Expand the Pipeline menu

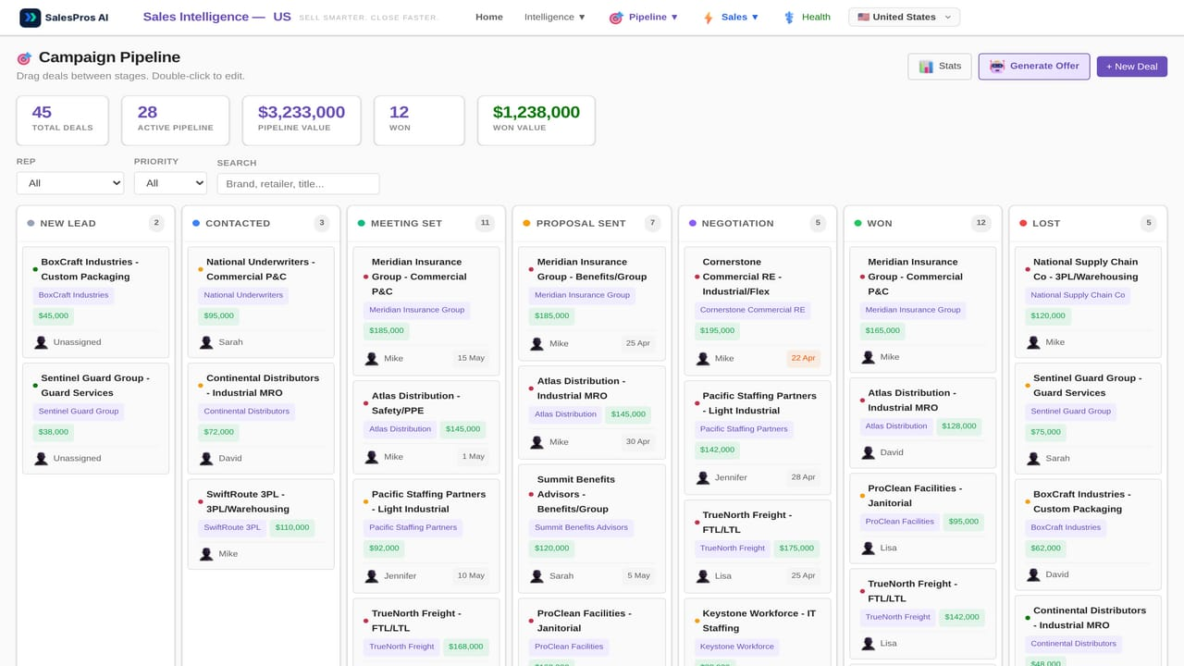pos(644,17)
